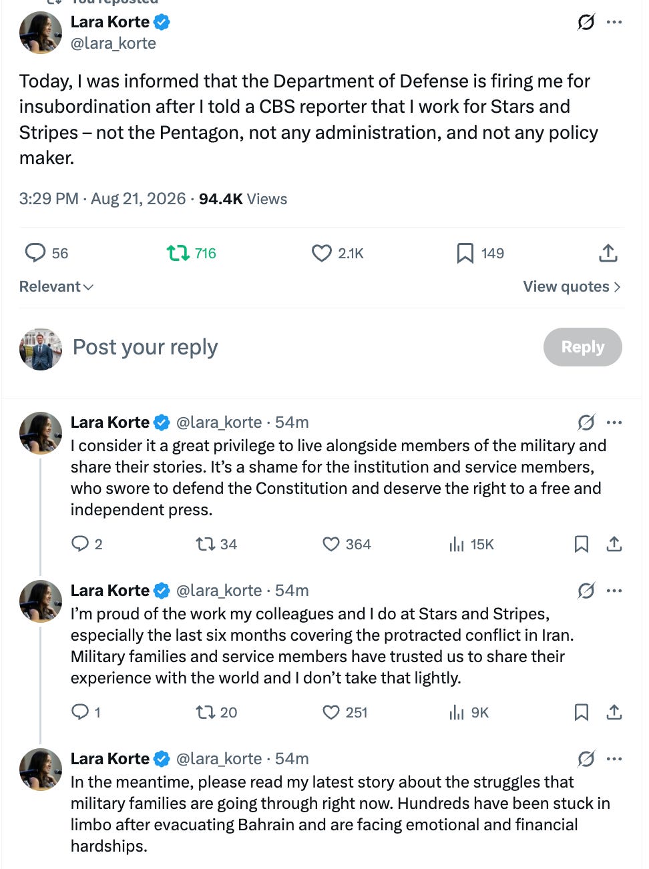Click the Reply button

(583, 347)
